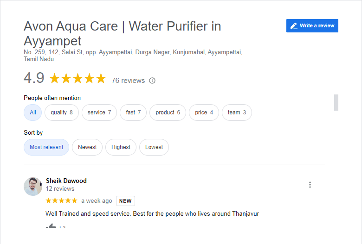Click the five-star overall rating
This screenshot has height=244, width=362.
pyautogui.click(x=78, y=79)
